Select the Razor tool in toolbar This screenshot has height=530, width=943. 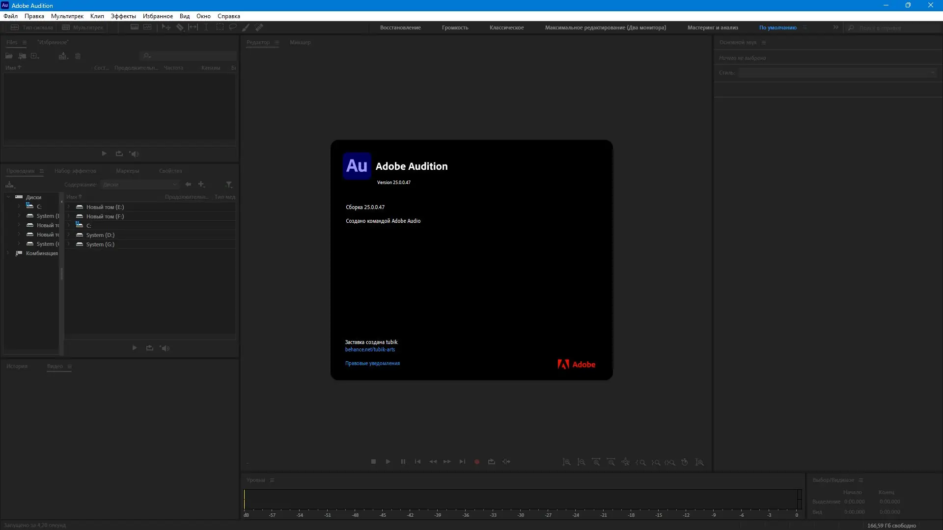180,27
